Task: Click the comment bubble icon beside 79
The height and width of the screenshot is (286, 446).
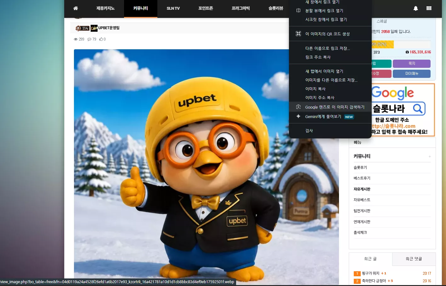Action: click(x=89, y=39)
